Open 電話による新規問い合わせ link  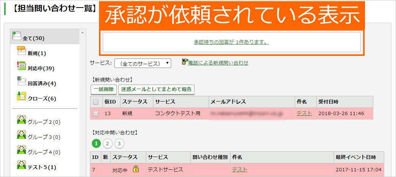(x=218, y=63)
